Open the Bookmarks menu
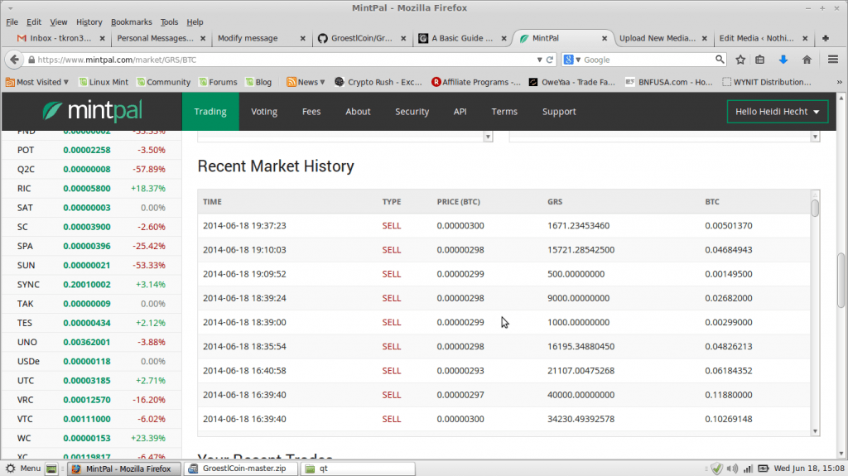The width and height of the screenshot is (848, 476). pyautogui.click(x=132, y=22)
